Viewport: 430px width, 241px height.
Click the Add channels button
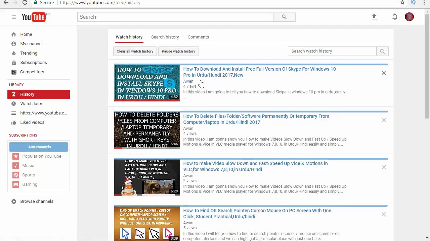pyautogui.click(x=39, y=147)
